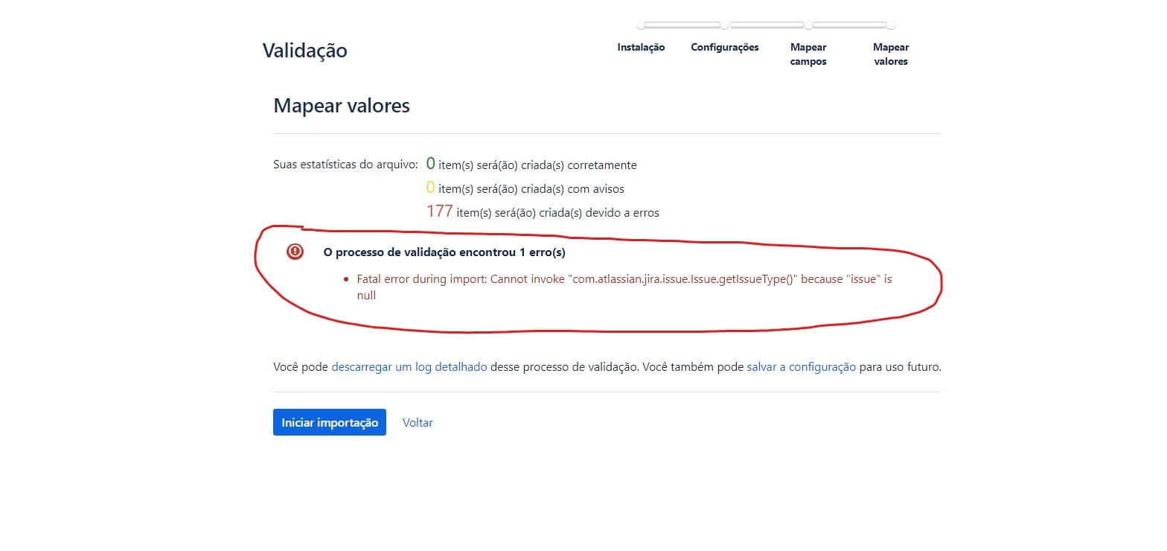Click the Mapear valores section heading
This screenshot has height=551, width=1167.
tap(342, 106)
